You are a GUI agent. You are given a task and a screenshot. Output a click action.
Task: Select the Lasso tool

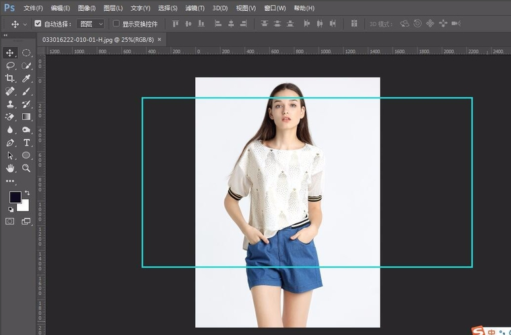coord(10,65)
